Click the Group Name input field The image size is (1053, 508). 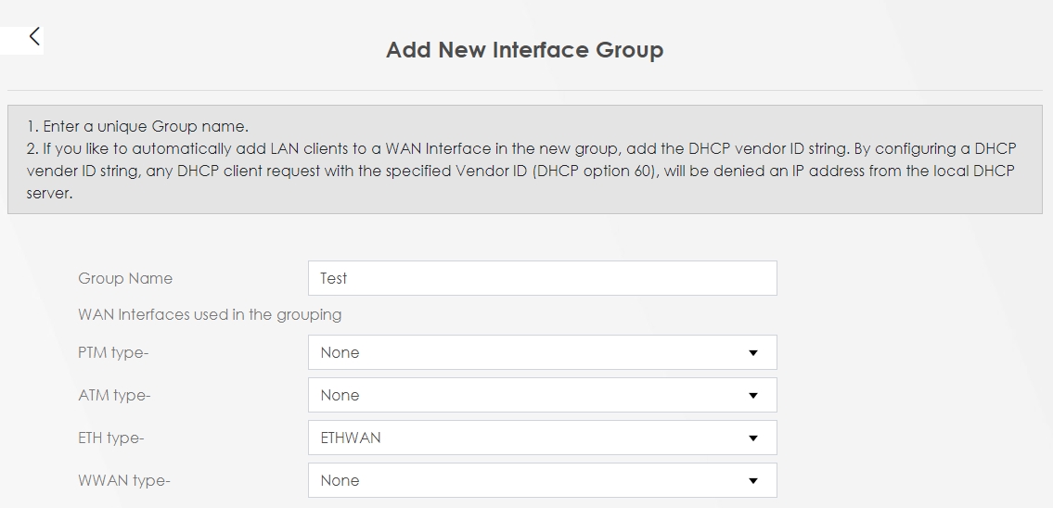(x=542, y=278)
